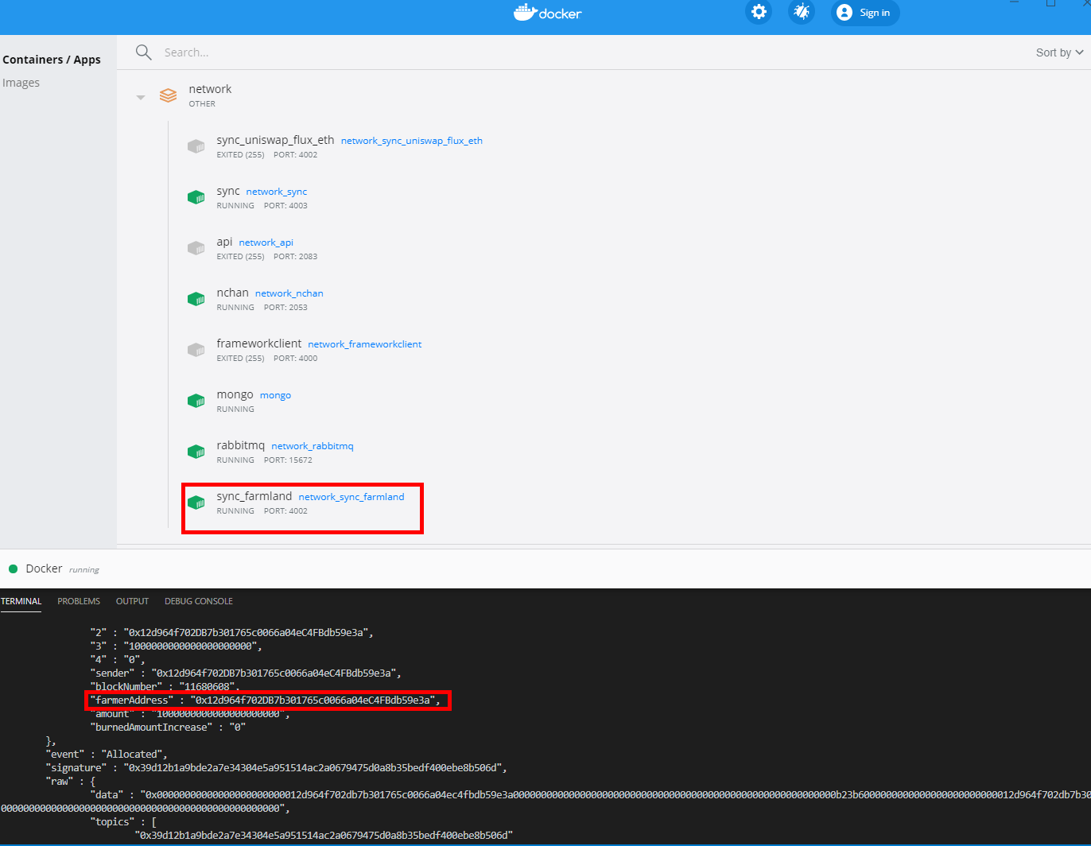Click the "topics" line in terminal
The height and width of the screenshot is (846, 1091).
click(123, 822)
